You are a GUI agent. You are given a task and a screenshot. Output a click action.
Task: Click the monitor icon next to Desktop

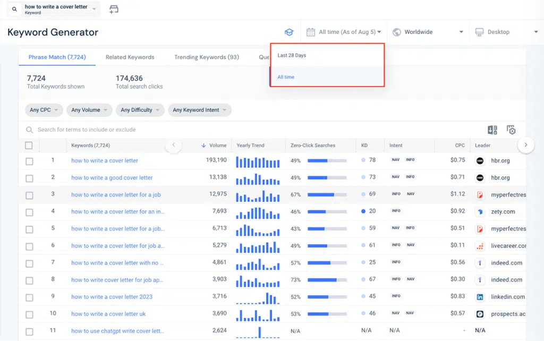[x=480, y=32]
